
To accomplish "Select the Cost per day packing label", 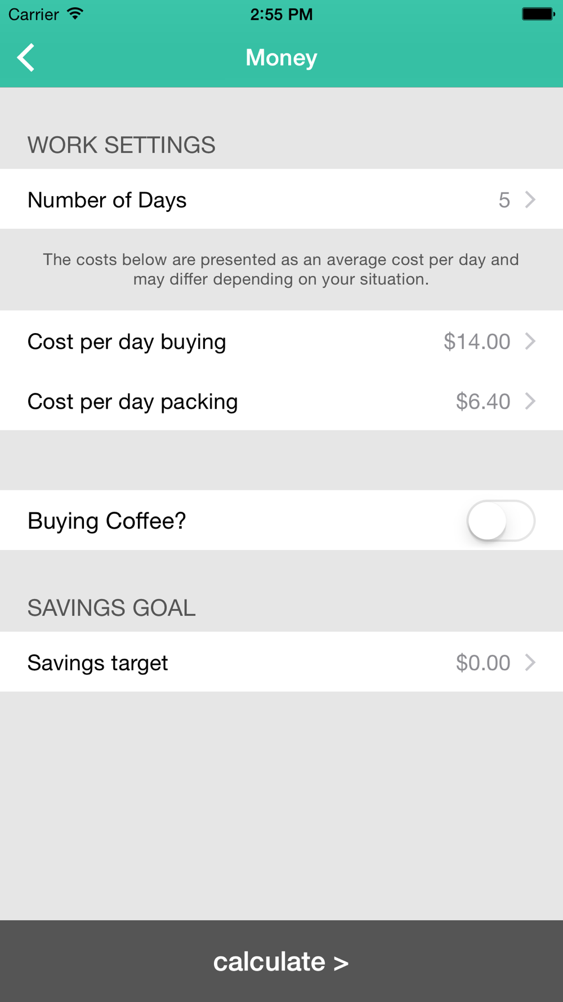I will tap(133, 402).
